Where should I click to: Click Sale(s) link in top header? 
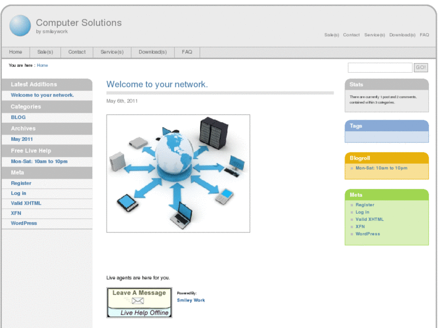(331, 35)
